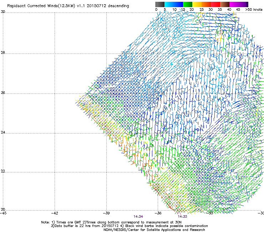This screenshot has height=232, width=264.
Task: Click the note line starting 'Note: 1) Times are GMT'
Action: [x=111, y=222]
